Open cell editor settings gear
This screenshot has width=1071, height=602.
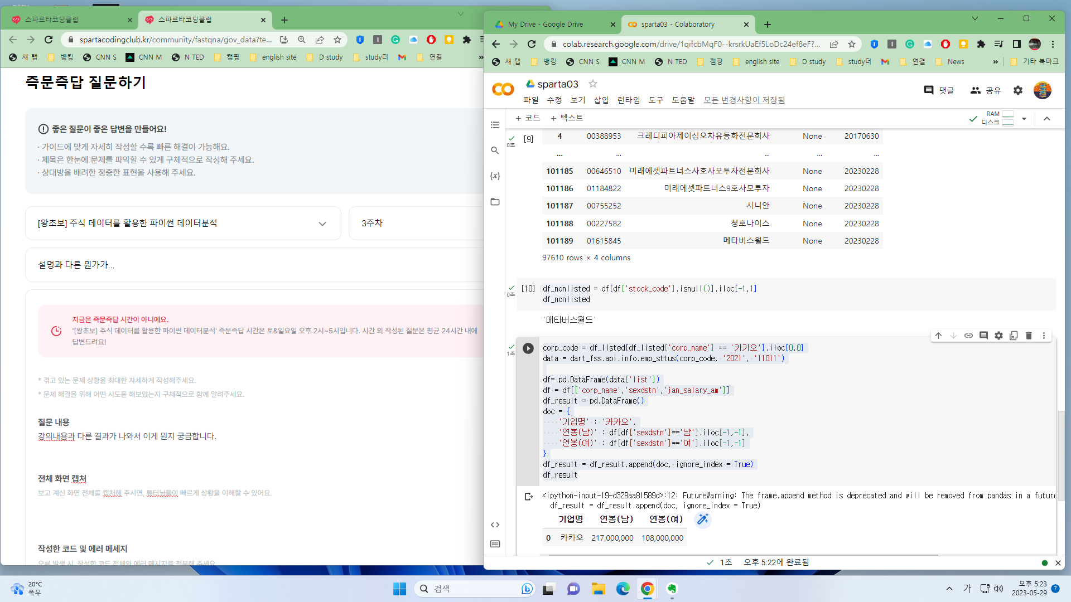[998, 336]
